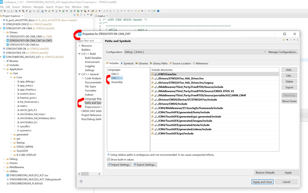
Task: Toggle Link with Editor in Project Explorer
Action: (78, 15)
